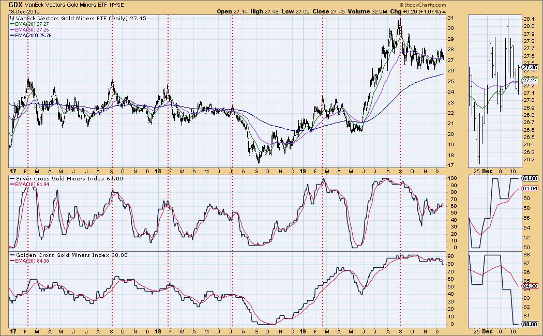The width and height of the screenshot is (543, 336).
Task: Click the red 61.94 value tag
Action: point(530,188)
